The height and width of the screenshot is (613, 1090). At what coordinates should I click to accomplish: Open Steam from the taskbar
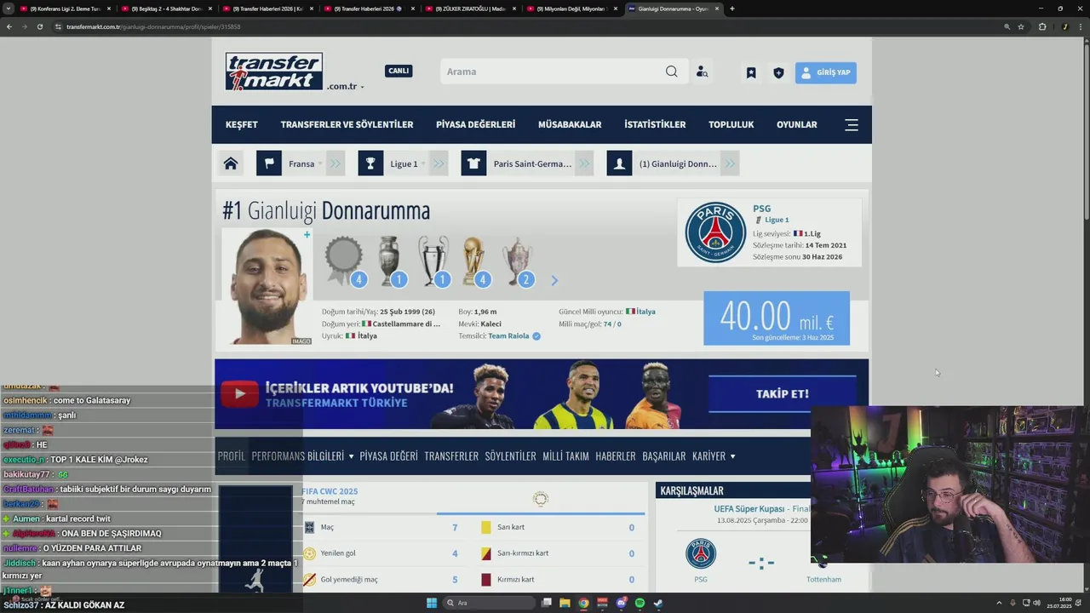pos(658,603)
